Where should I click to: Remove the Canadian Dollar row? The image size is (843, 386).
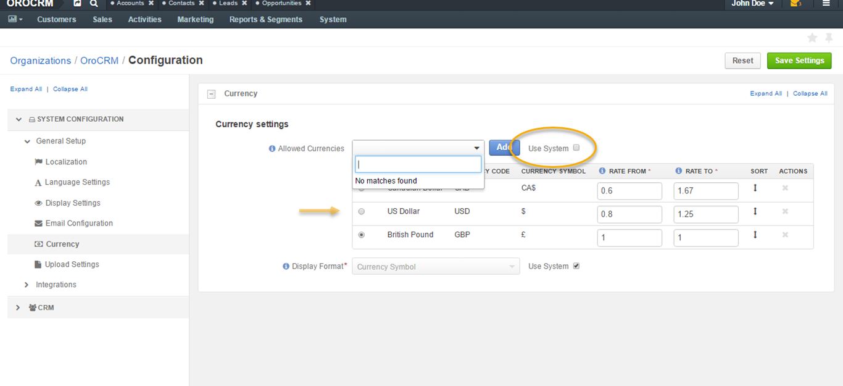tap(785, 188)
